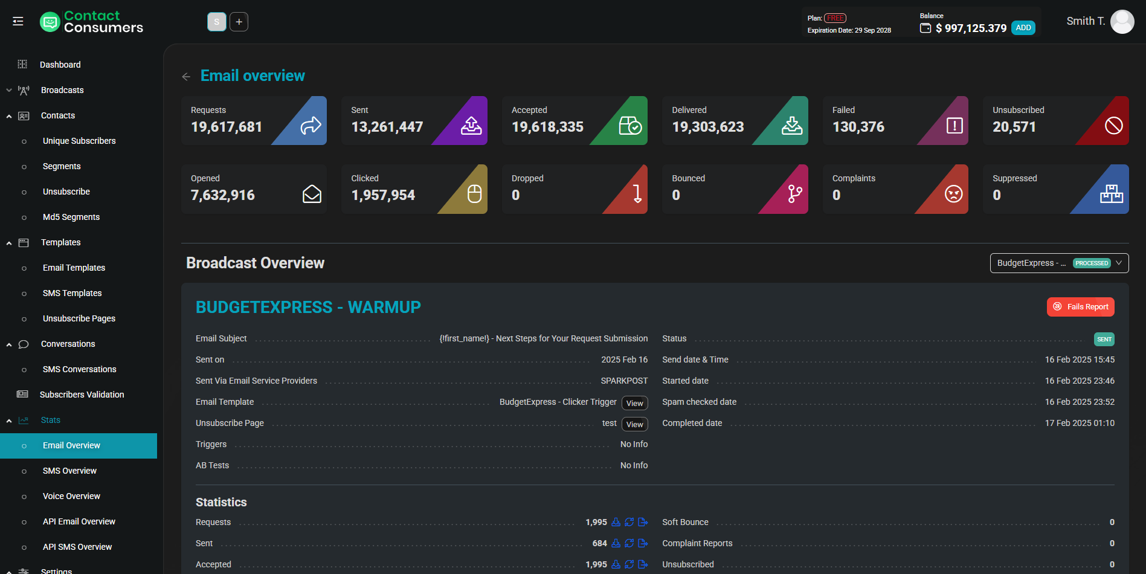Click the SENT status badge

[1104, 339]
